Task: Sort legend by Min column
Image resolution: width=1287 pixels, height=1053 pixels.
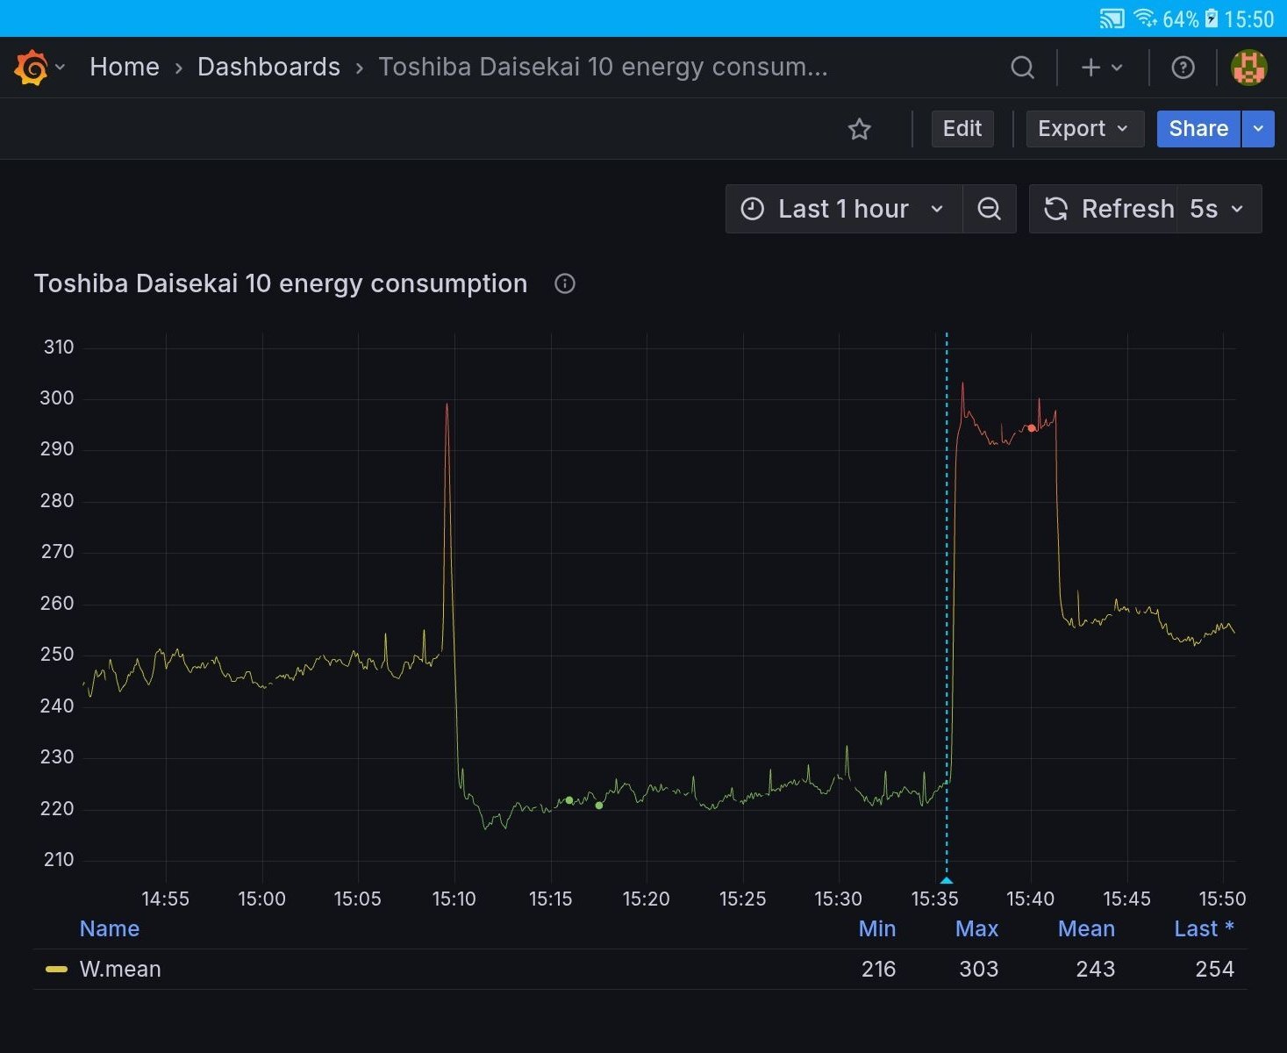Action: (877, 928)
